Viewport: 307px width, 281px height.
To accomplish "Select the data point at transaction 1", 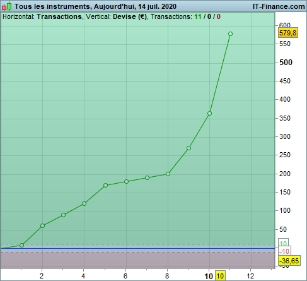I will [21, 245].
